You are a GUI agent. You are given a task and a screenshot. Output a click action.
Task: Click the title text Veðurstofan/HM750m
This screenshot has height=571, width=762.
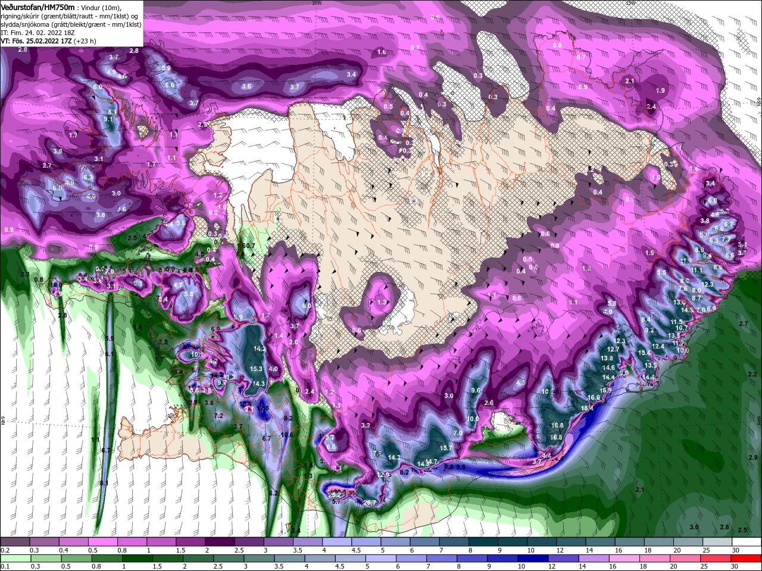click(x=38, y=7)
